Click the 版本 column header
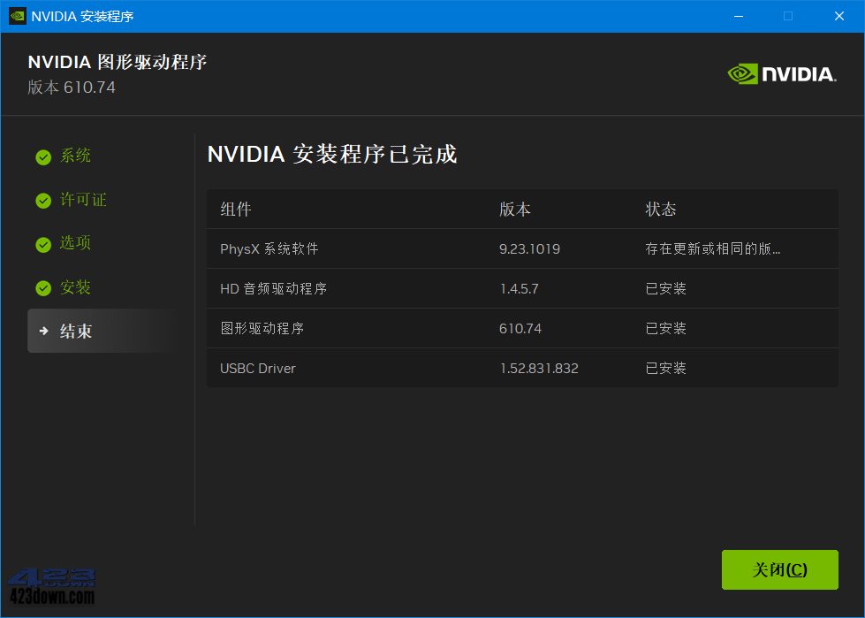 515,210
